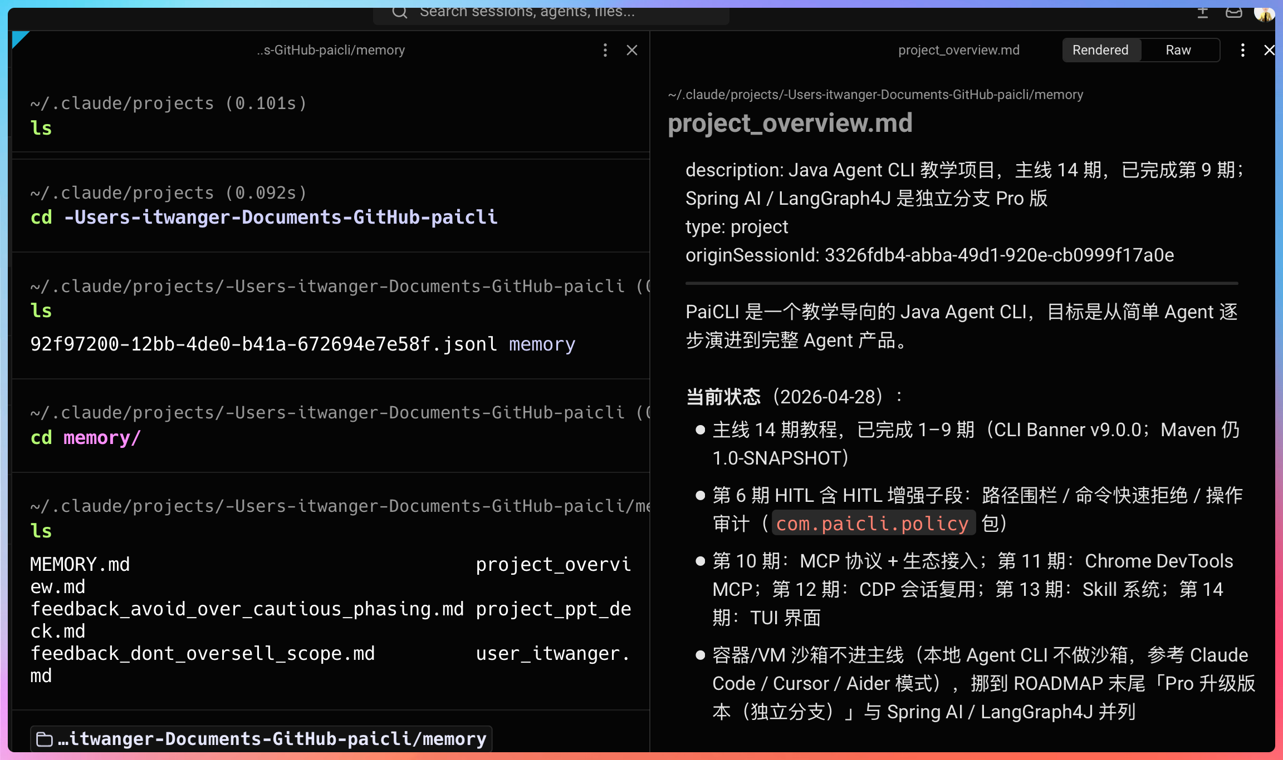
Task: Select the project_overview.md title in viewer header
Action: coord(959,50)
